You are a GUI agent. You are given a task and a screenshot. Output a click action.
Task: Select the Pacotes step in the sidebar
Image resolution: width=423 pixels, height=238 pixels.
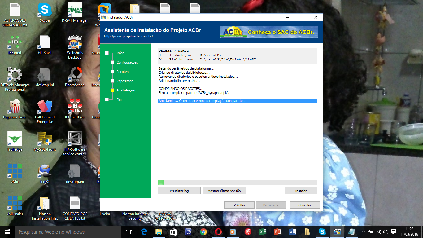point(122,72)
